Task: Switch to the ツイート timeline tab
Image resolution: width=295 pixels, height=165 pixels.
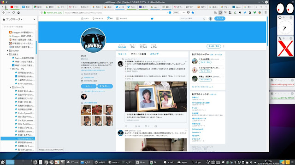Action: (x=122, y=54)
